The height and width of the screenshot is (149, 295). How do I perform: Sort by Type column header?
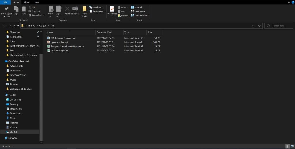click(135, 32)
